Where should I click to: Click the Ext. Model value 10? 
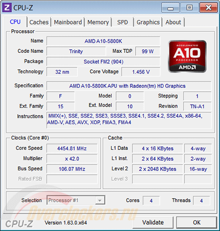(x=130, y=106)
